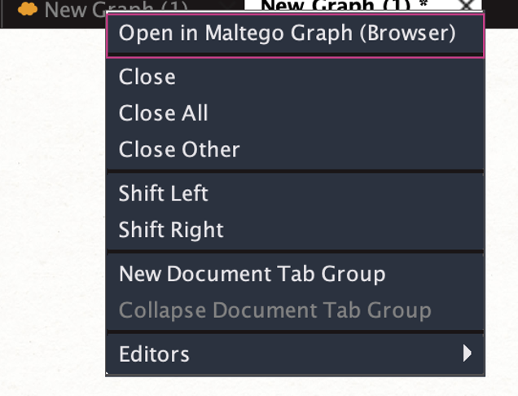Click blank graph canvas left of the menu
The width and height of the screenshot is (518, 396).
pos(53,198)
